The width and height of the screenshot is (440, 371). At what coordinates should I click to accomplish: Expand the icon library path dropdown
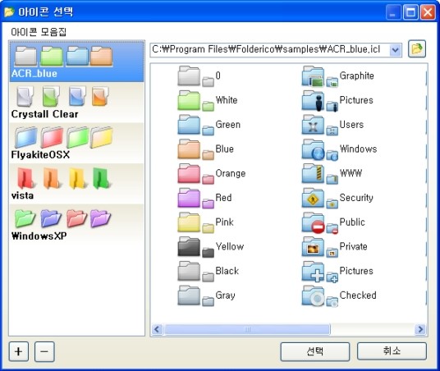tap(395, 50)
